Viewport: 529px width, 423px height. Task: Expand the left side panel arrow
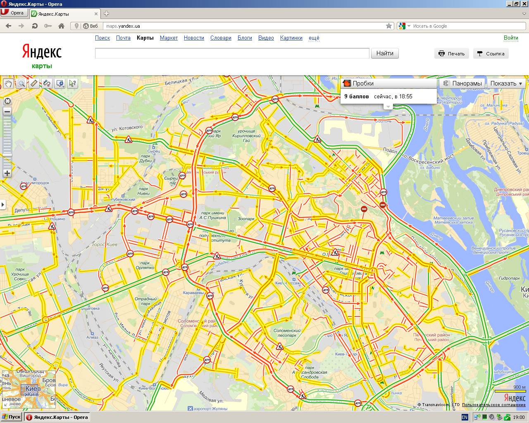pyautogui.click(x=3, y=204)
